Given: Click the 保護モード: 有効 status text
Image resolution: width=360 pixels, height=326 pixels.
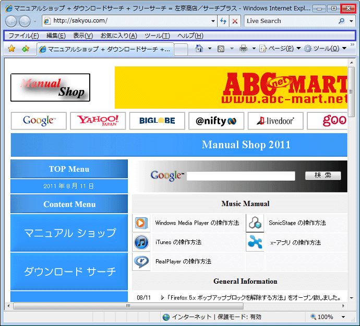Looking at the screenshot, I should click(x=239, y=317).
